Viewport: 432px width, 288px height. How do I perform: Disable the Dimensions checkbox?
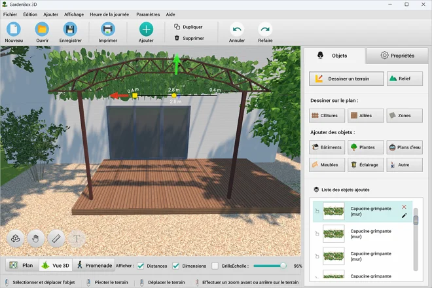176,266
